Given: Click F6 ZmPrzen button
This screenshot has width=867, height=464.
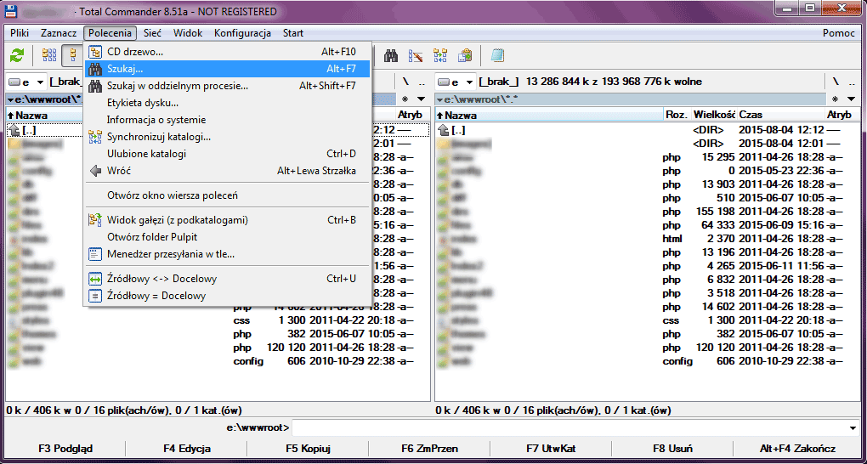Looking at the screenshot, I should (x=429, y=449).
